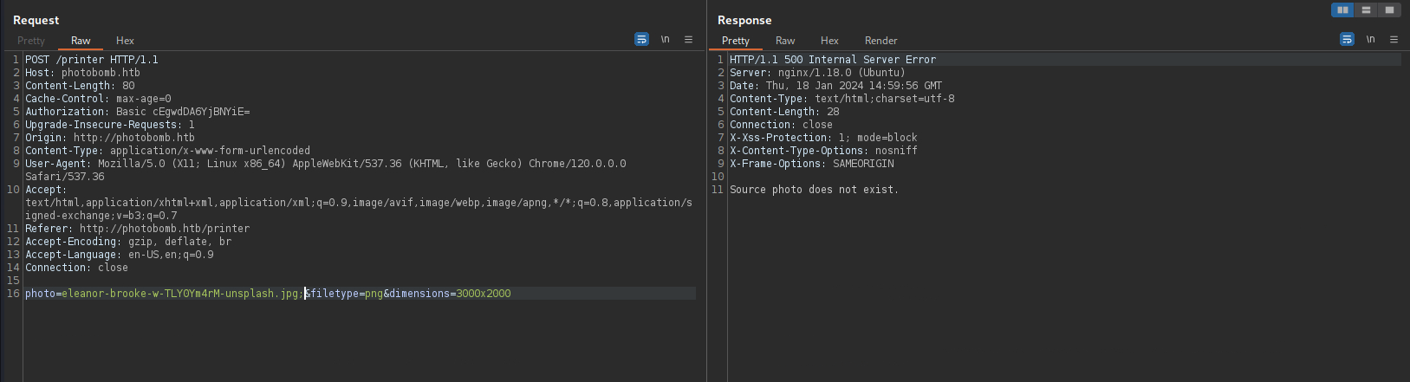This screenshot has height=382, width=1410.
Task: Click the User-Agent Mozilla/5.0 header line
Action: [326, 164]
